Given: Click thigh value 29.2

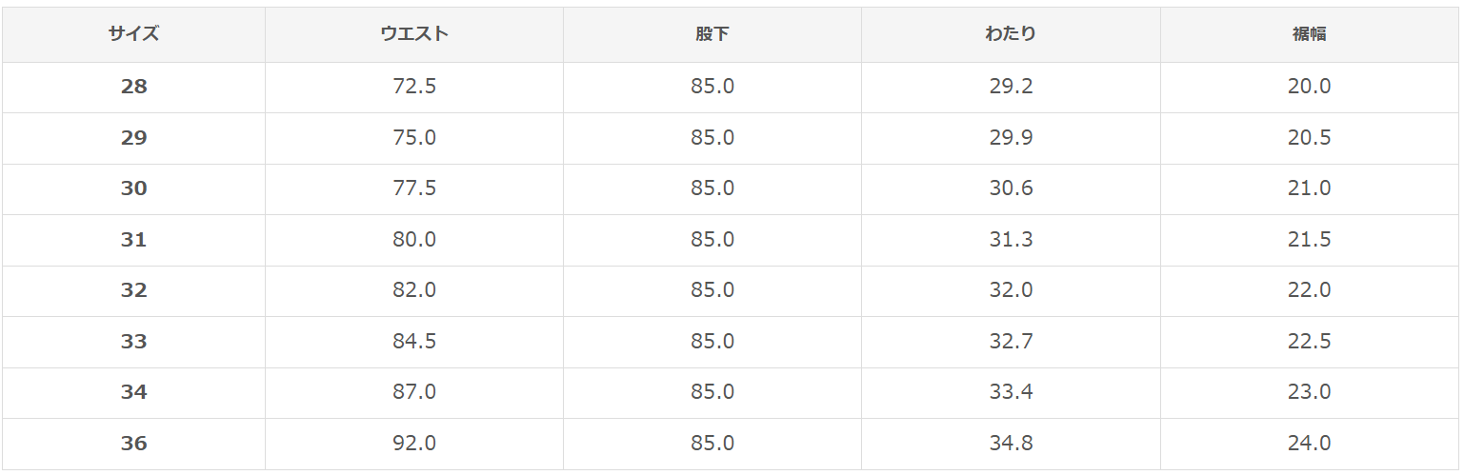Looking at the screenshot, I should pos(1011,87).
